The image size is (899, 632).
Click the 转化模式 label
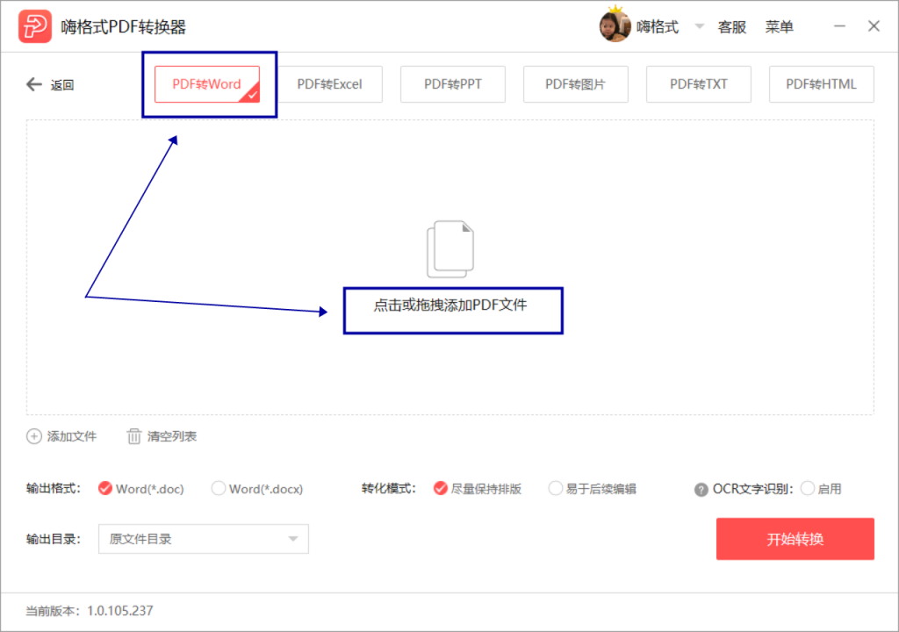389,489
